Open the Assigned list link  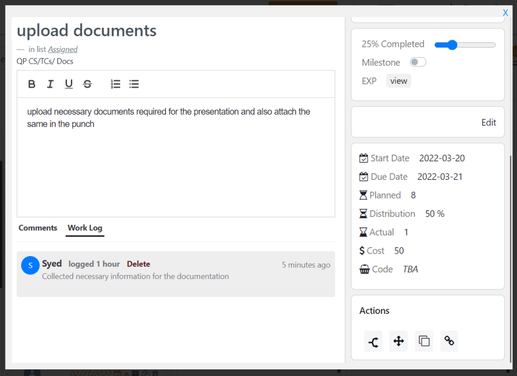click(x=63, y=49)
